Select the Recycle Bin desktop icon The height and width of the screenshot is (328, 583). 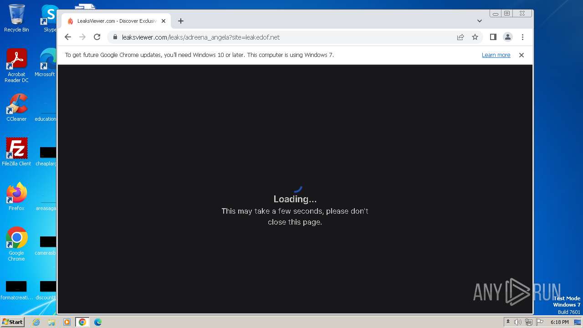[16, 18]
